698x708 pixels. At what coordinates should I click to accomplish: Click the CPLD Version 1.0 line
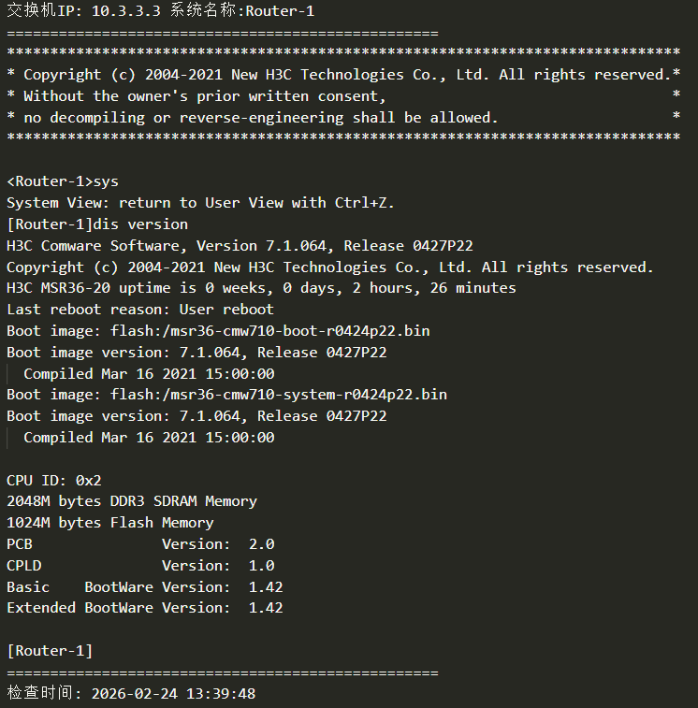[140, 566]
